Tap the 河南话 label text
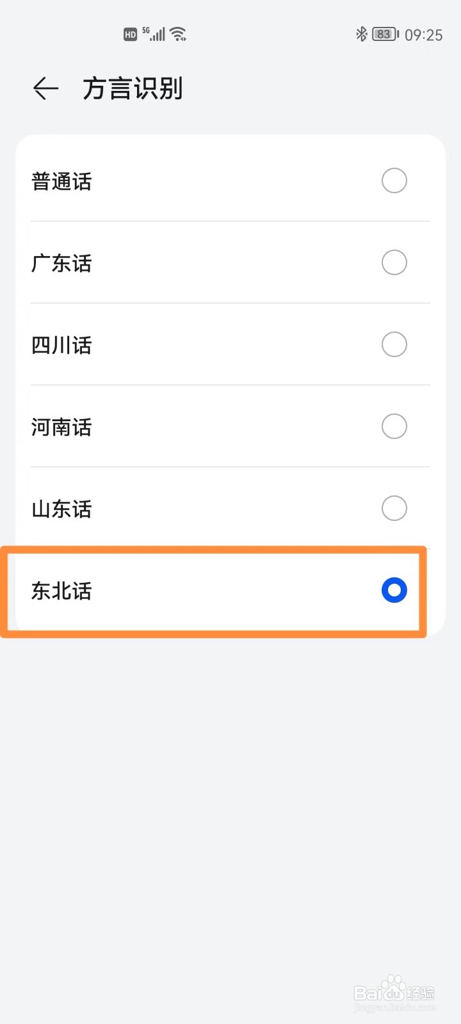This screenshot has height=1024, width=461. click(61, 428)
